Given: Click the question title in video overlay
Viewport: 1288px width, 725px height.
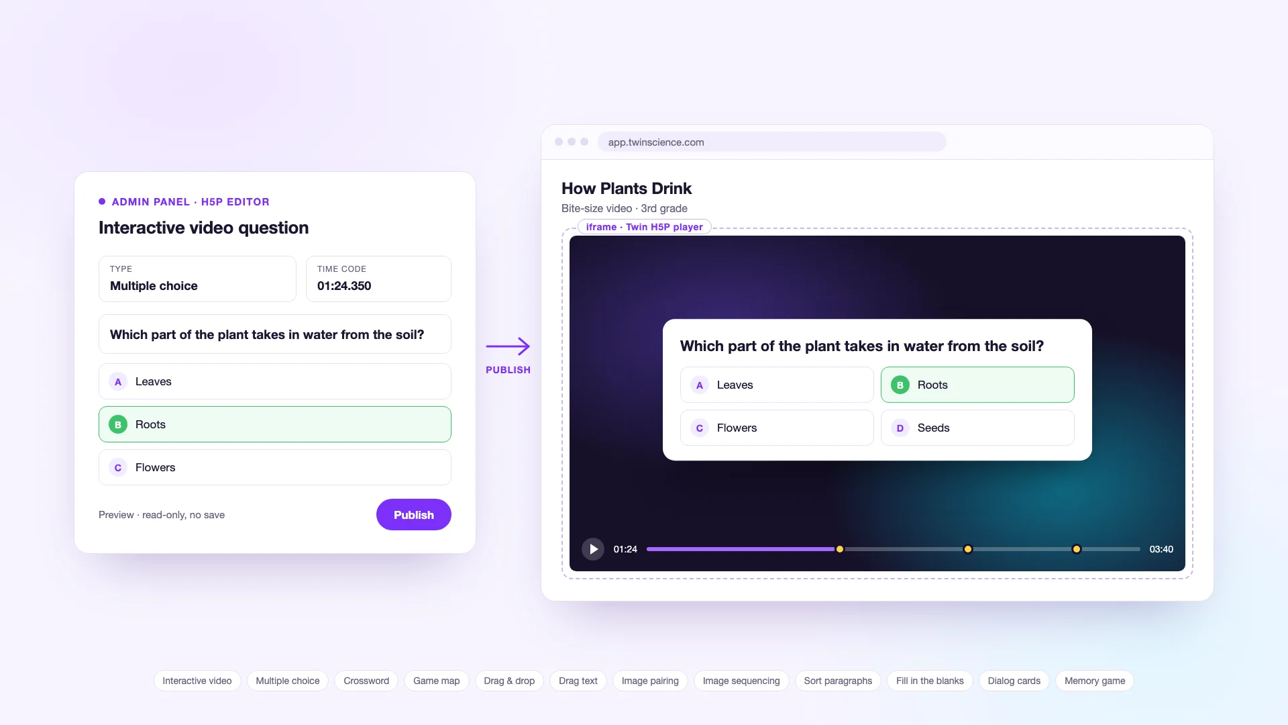Looking at the screenshot, I should click(862, 346).
